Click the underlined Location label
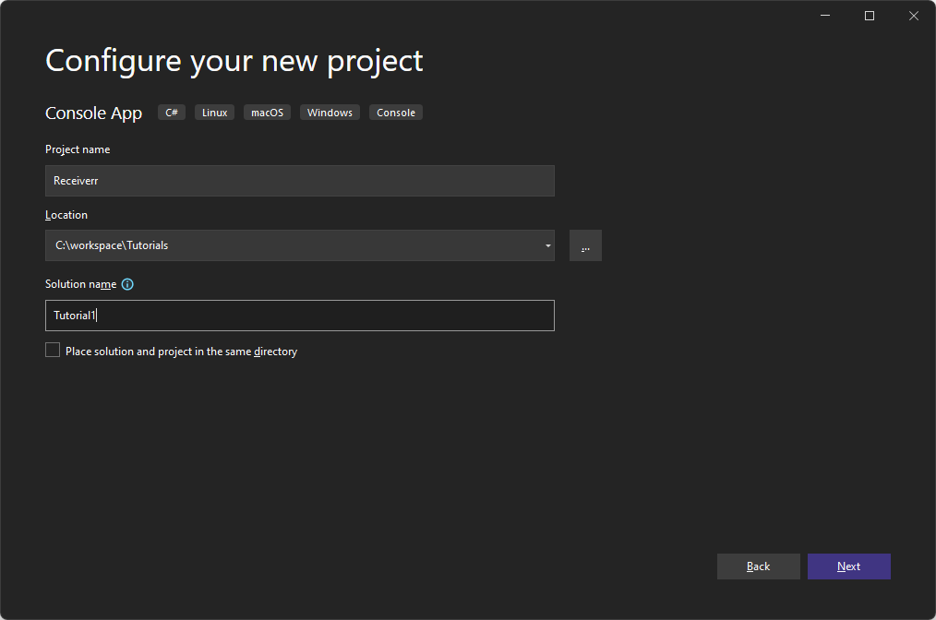936x620 pixels. 66,215
